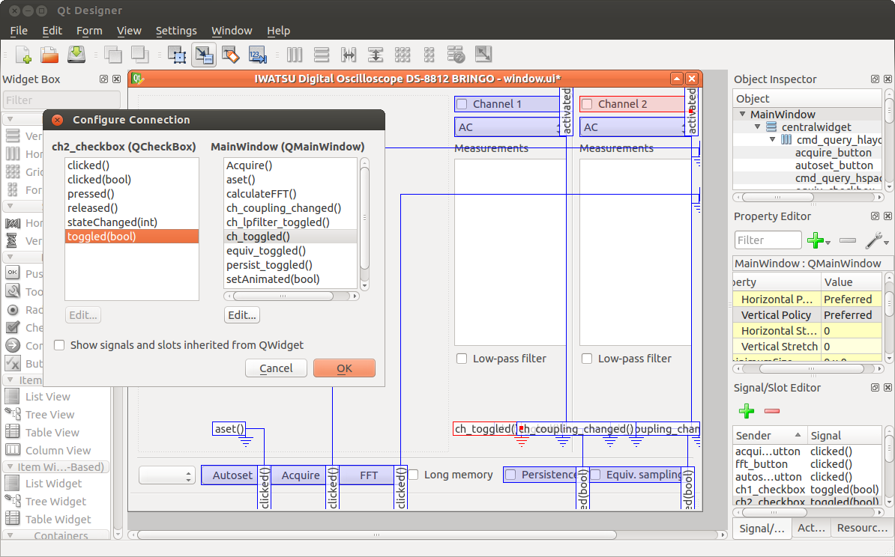895x557 pixels.
Task: Enable showing signals inherited from QWidget
Action: point(59,346)
